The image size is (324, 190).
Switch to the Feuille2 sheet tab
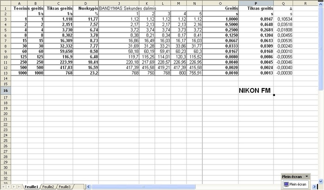48,186
